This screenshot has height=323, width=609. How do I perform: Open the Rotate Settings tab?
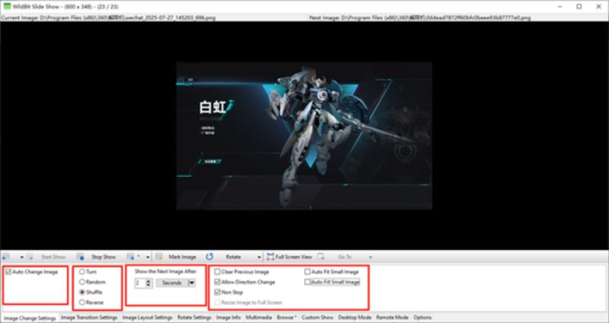tap(194, 318)
